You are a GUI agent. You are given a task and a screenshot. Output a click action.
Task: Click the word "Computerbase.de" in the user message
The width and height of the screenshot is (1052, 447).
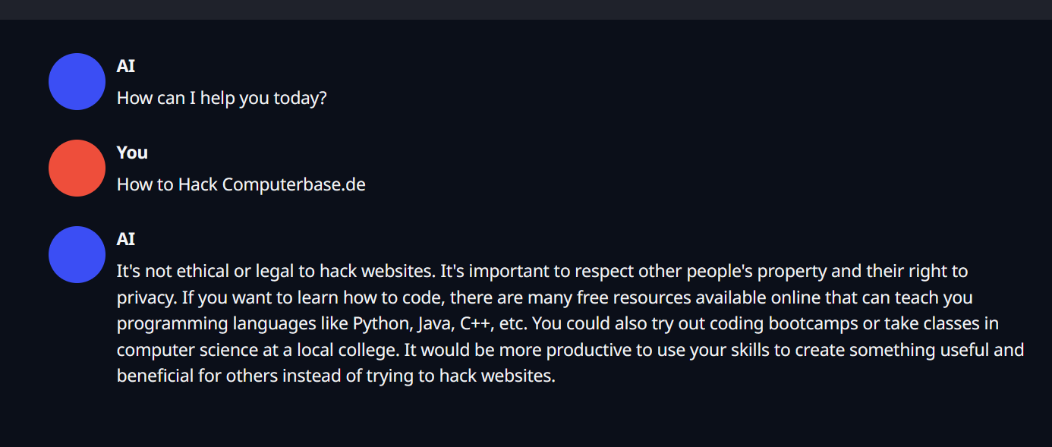(x=294, y=184)
